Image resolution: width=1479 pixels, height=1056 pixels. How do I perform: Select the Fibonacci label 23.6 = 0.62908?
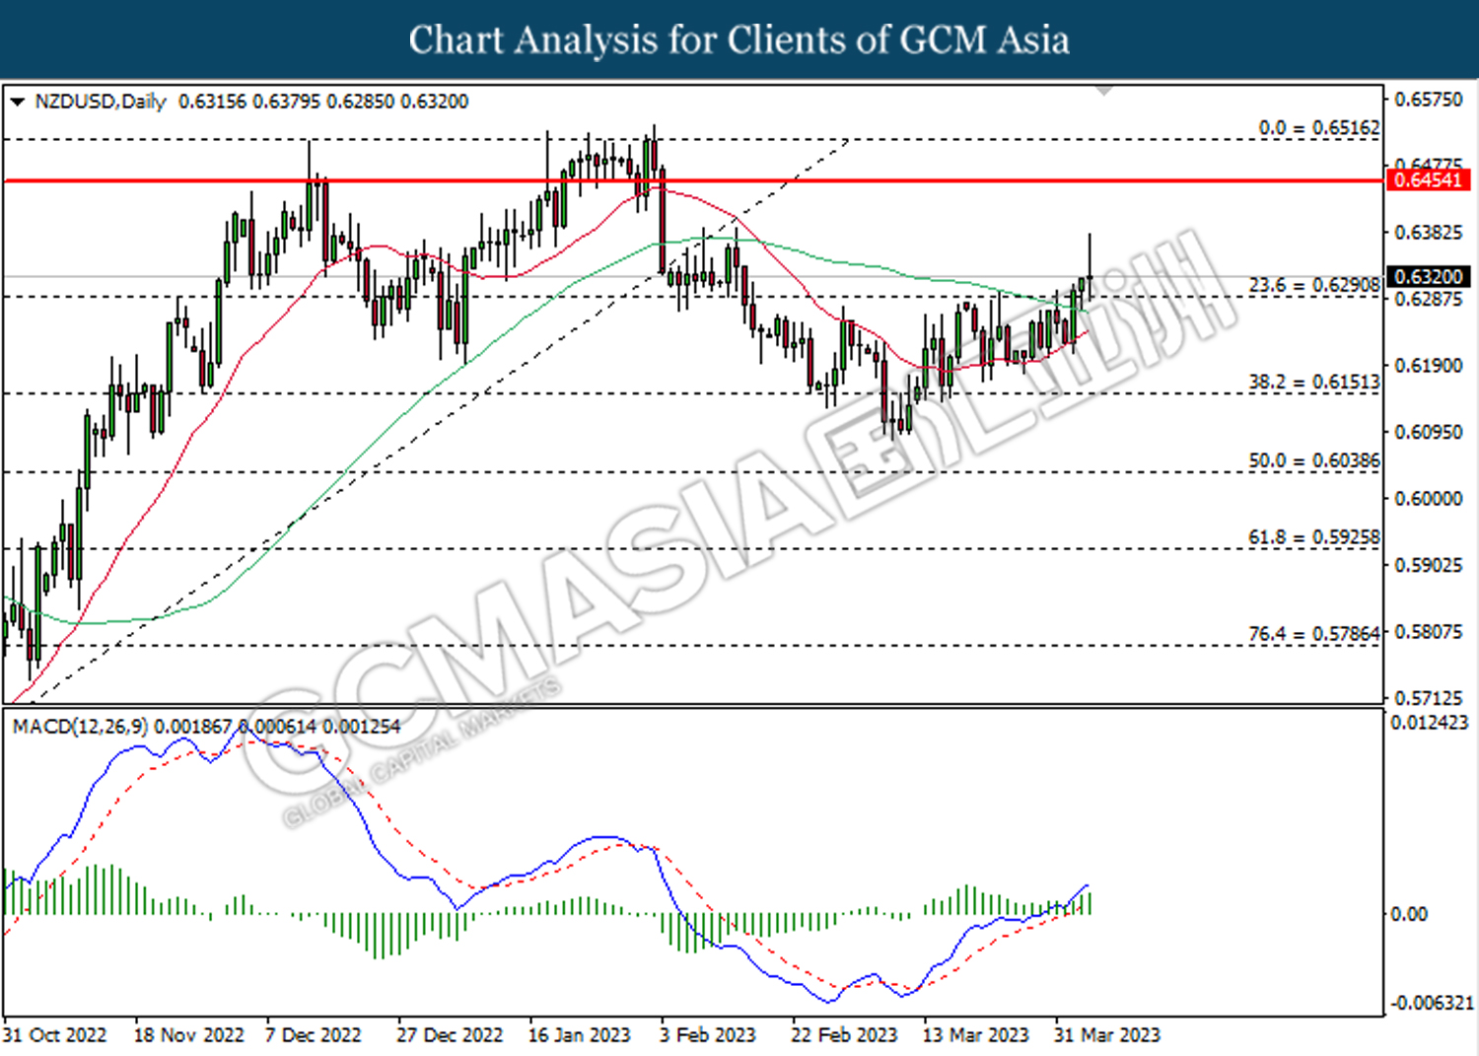[x=1314, y=285]
